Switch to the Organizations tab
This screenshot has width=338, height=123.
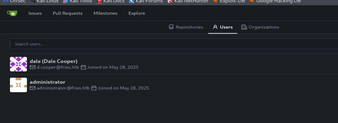tap(260, 27)
